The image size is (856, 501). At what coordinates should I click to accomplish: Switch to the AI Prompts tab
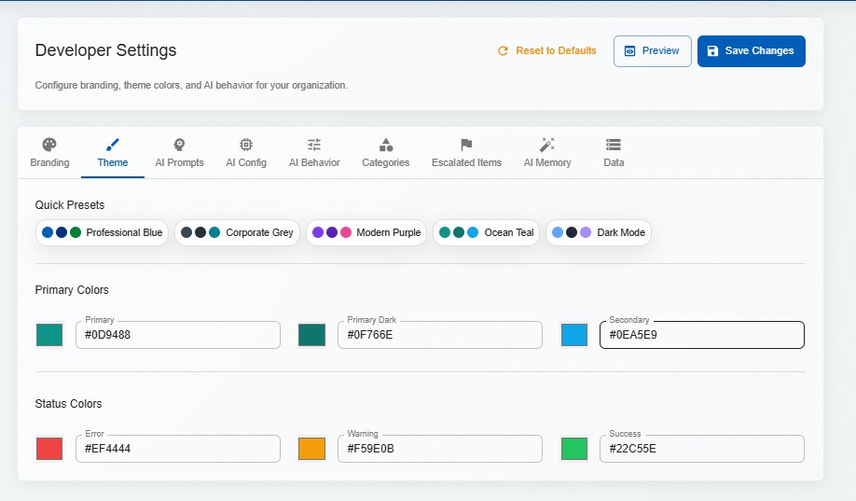(x=179, y=153)
